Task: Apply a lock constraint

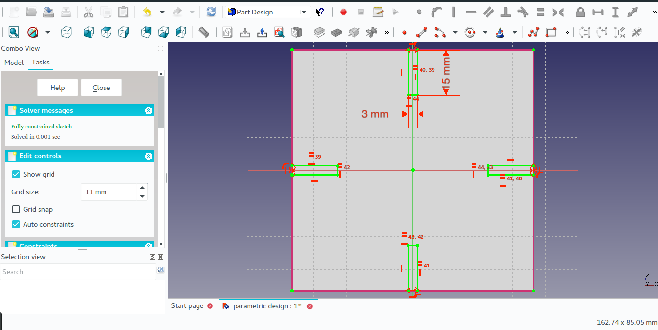Action: [581, 12]
